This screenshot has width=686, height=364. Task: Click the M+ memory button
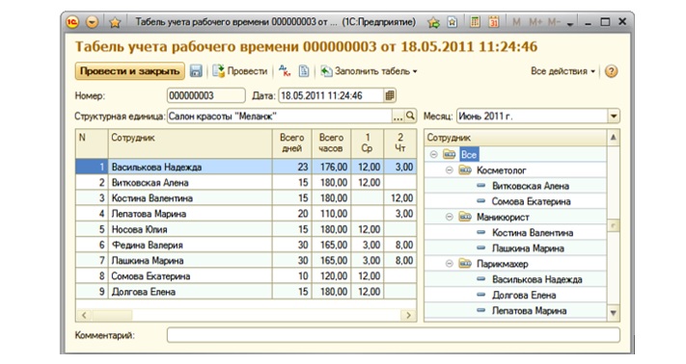click(535, 22)
